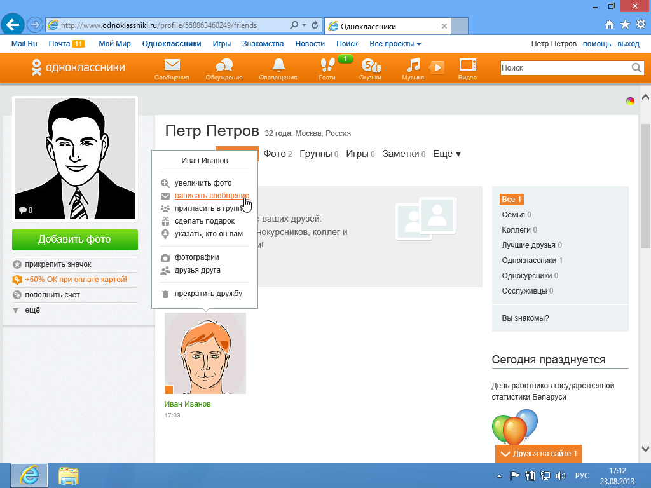The height and width of the screenshot is (488, 651).
Task: Click Вы знакомы? link
Action: tap(525, 318)
